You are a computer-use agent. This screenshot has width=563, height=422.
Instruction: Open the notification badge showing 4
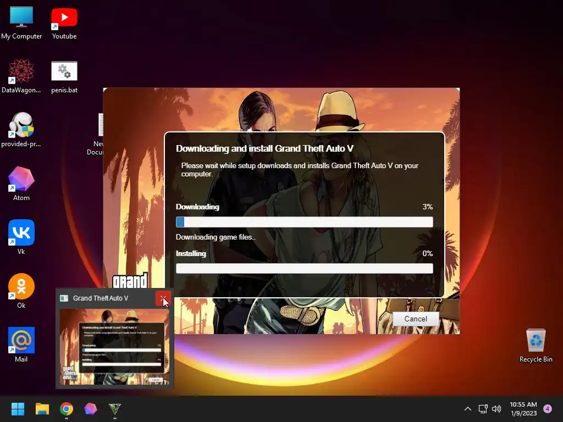tap(548, 409)
